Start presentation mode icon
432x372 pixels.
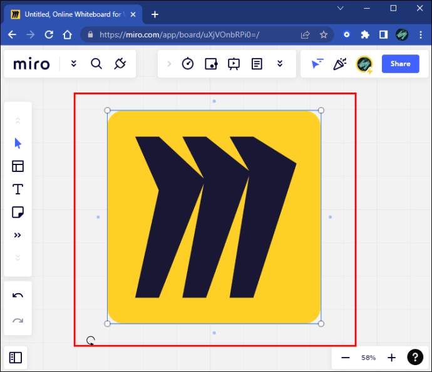click(234, 64)
